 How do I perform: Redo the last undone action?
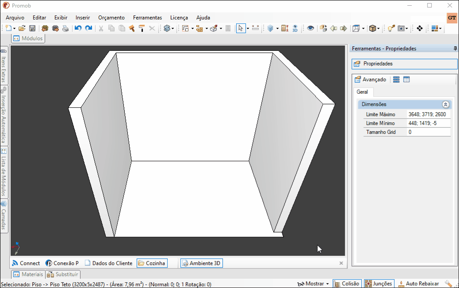tap(88, 28)
